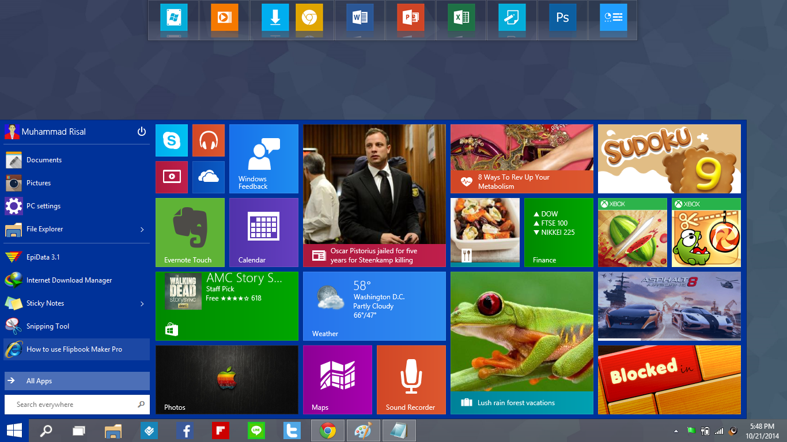Open AMC Story Sync store tile
This screenshot has height=442, width=787.
[227, 306]
